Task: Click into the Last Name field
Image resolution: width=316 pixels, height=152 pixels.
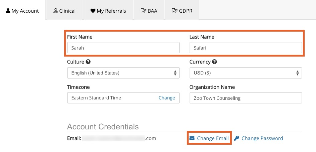Action: click(x=245, y=48)
